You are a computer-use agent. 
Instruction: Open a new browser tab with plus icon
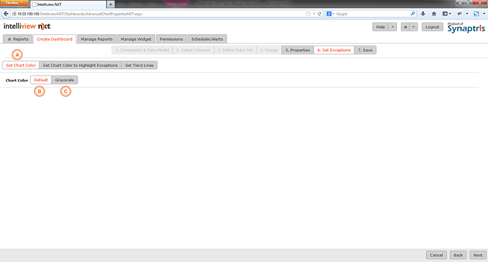click(110, 4)
